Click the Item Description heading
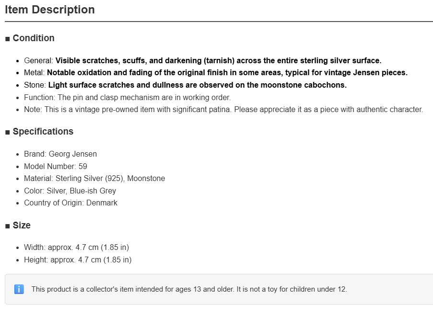The height and width of the screenshot is (317, 433). 50,10
